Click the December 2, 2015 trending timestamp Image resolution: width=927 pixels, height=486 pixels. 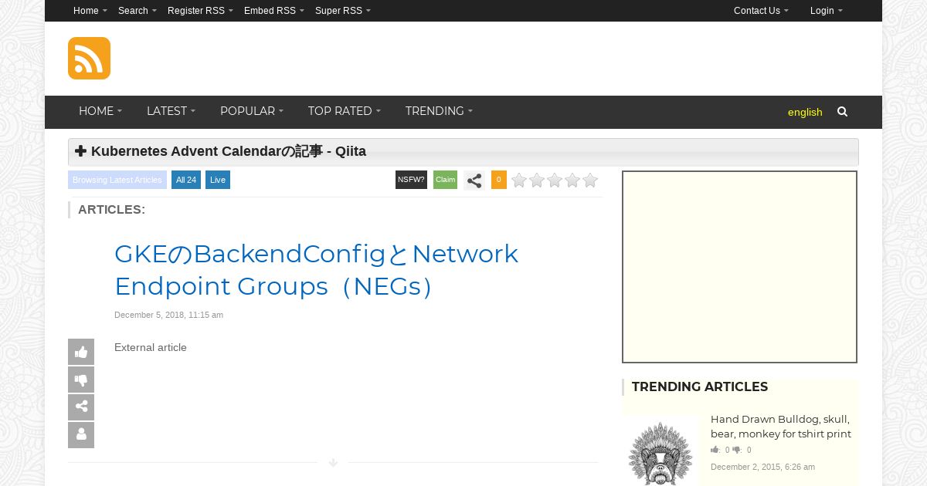[x=762, y=467]
